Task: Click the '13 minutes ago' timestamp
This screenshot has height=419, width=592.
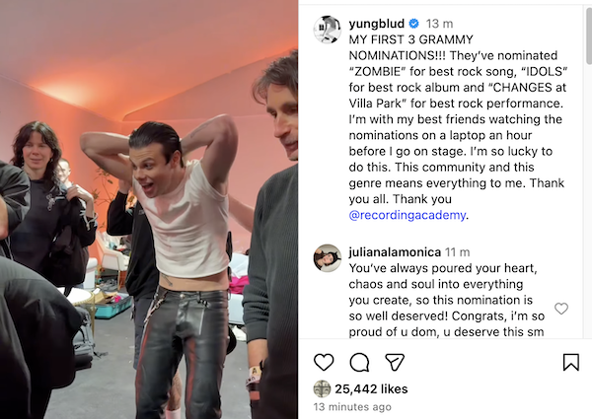Action: [352, 407]
